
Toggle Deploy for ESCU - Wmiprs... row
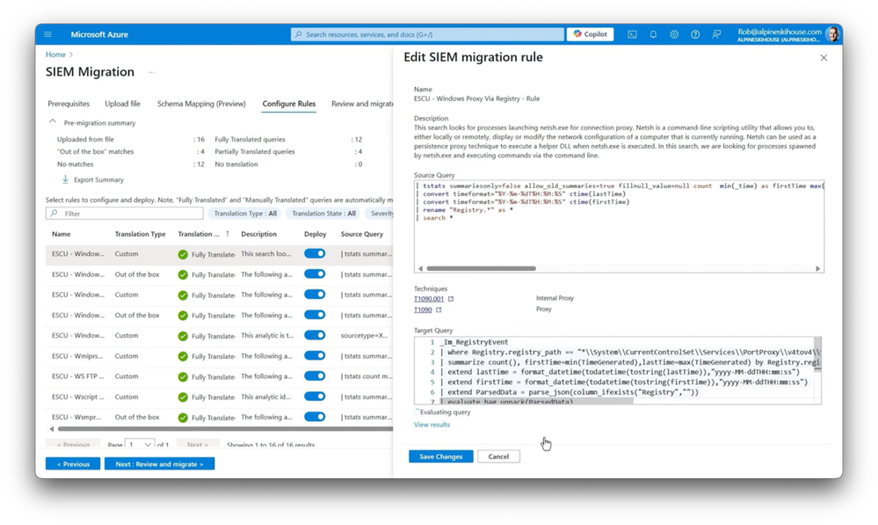click(x=315, y=356)
